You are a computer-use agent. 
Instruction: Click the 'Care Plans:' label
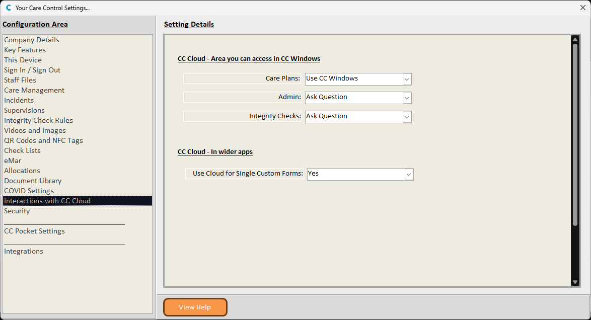(x=283, y=78)
